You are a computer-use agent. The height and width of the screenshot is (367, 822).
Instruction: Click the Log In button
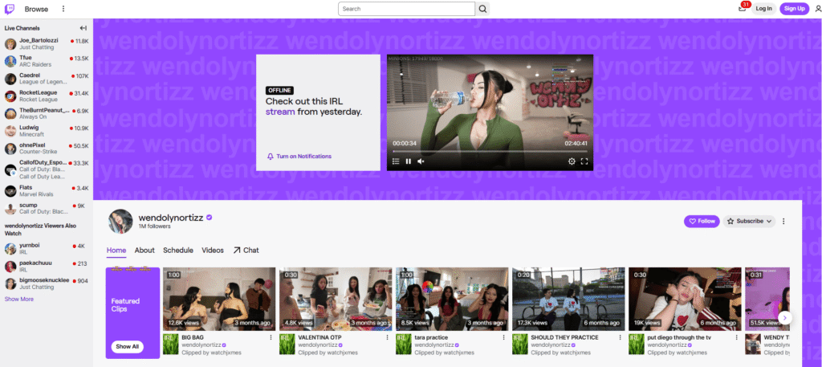[x=763, y=9]
